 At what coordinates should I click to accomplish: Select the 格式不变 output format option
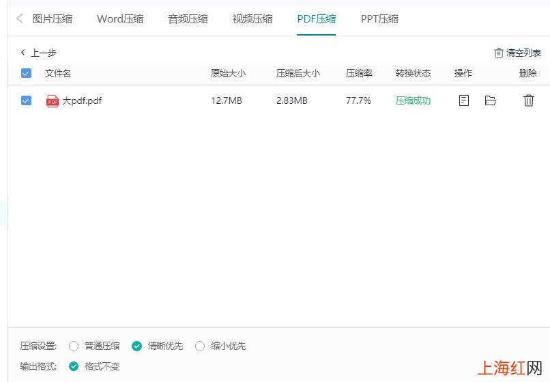(x=74, y=366)
